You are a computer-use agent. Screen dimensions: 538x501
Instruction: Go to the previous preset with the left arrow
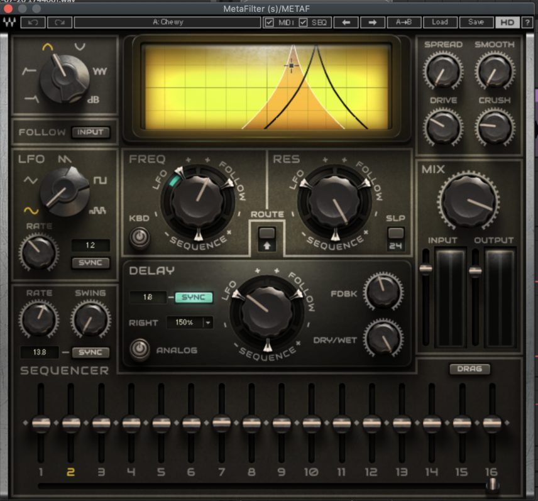click(x=346, y=22)
